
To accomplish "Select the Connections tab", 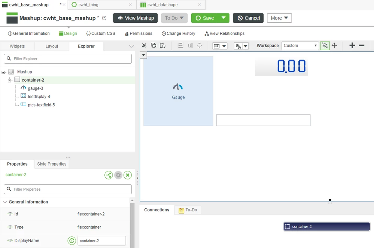I will 157,210.
